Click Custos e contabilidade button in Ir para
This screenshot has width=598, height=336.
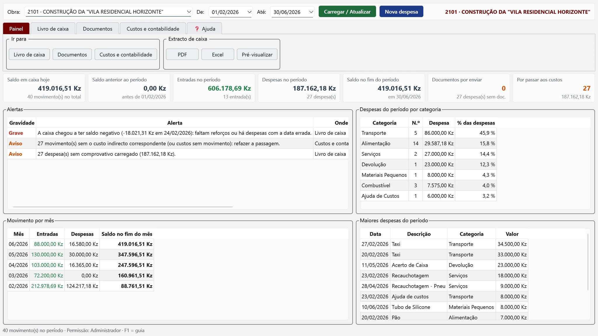click(126, 55)
